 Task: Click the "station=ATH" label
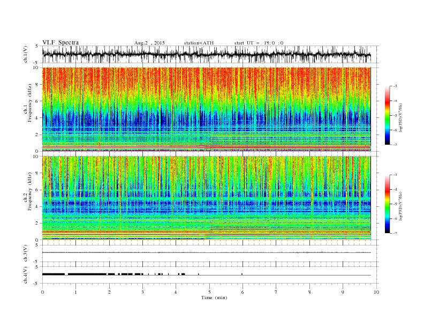(199, 43)
